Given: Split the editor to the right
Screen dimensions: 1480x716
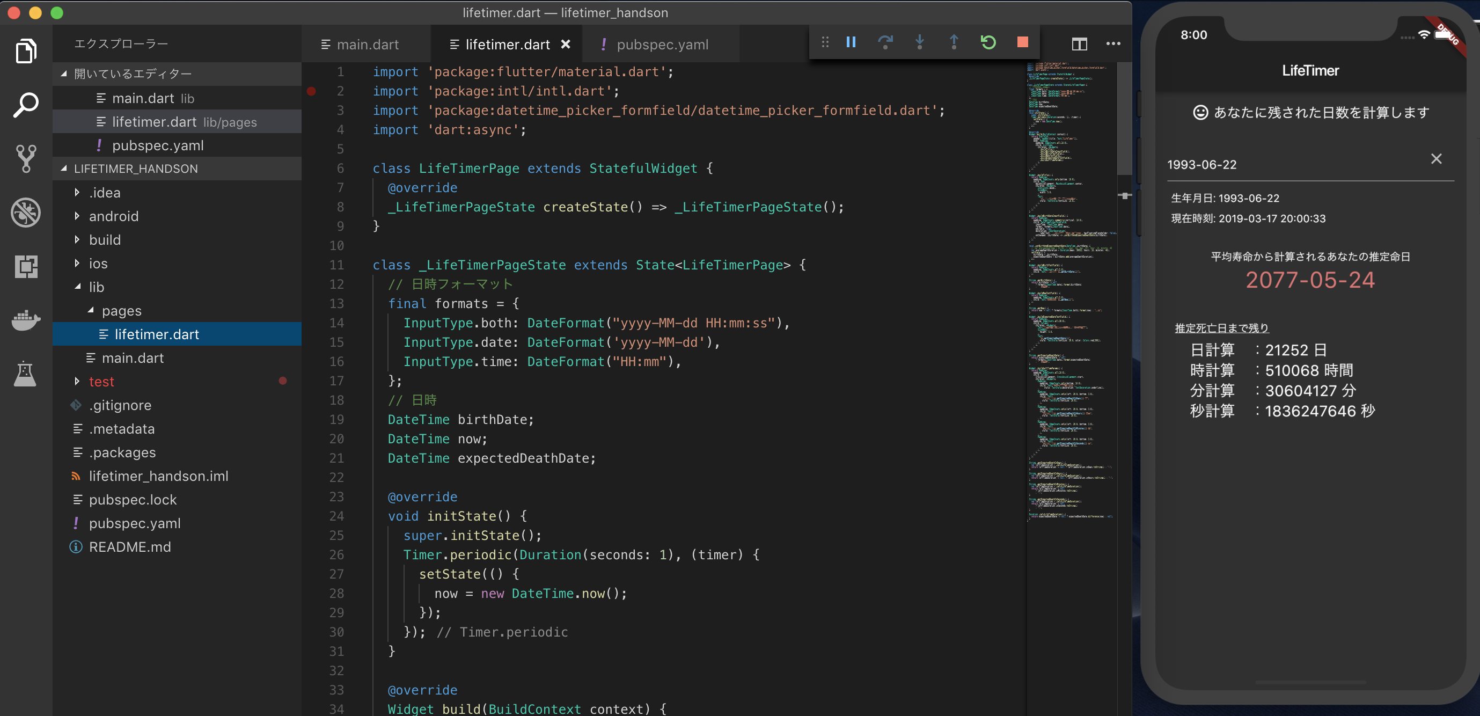Looking at the screenshot, I should (x=1079, y=43).
